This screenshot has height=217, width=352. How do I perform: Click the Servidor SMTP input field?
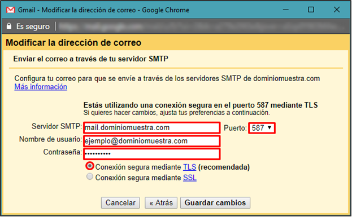point(152,127)
